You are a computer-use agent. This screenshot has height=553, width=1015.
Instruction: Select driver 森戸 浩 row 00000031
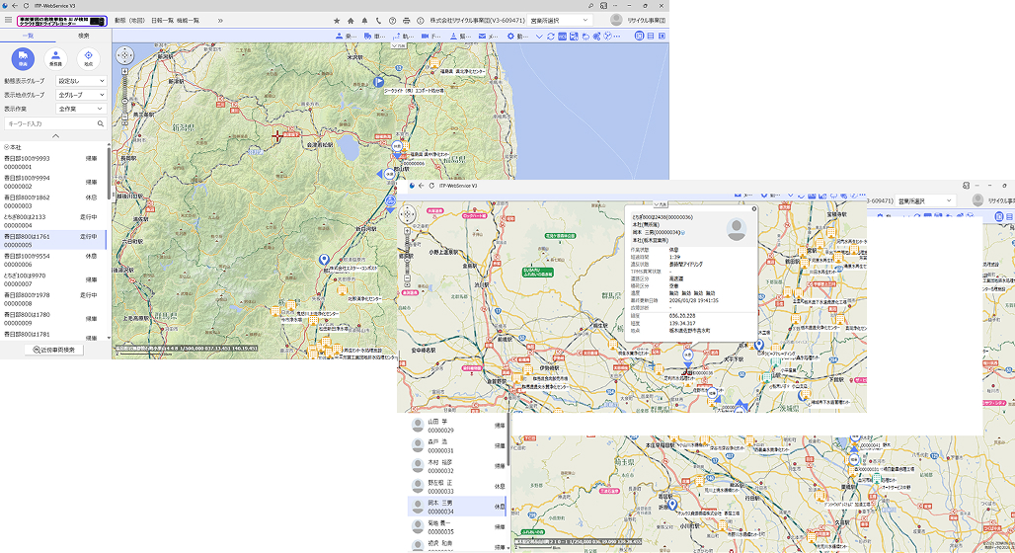(x=458, y=445)
